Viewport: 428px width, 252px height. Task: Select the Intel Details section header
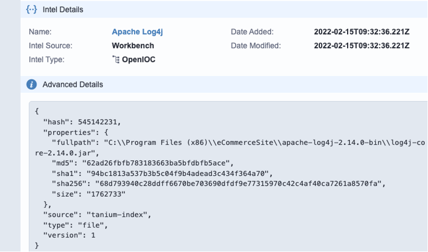pos(224,10)
